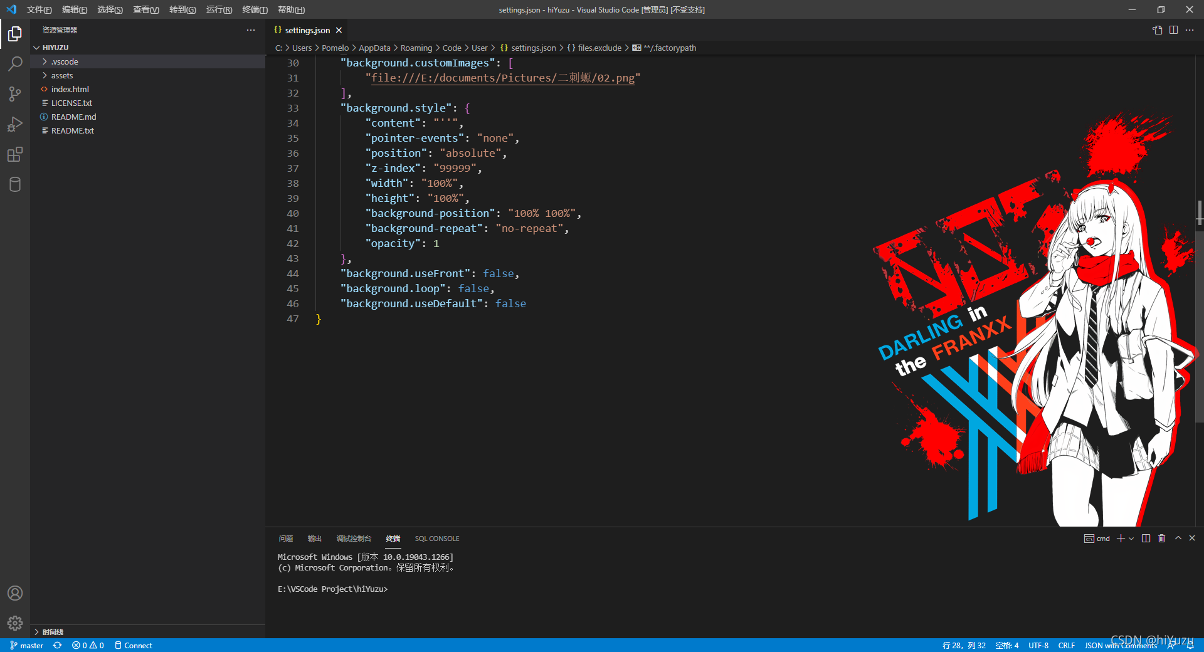Collapse the HIYUZU explorer section
The height and width of the screenshot is (652, 1204).
point(148,48)
